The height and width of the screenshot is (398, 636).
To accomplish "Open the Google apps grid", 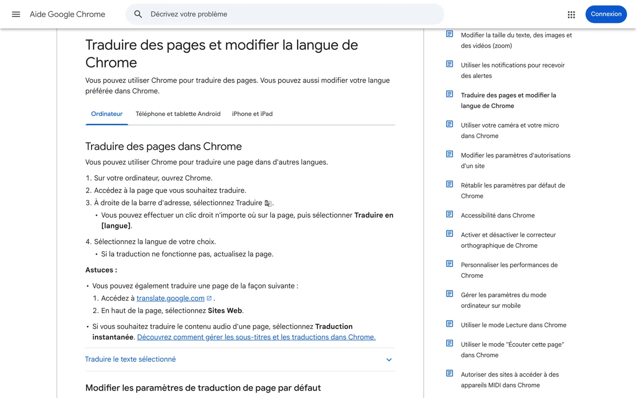I will tap(571, 14).
